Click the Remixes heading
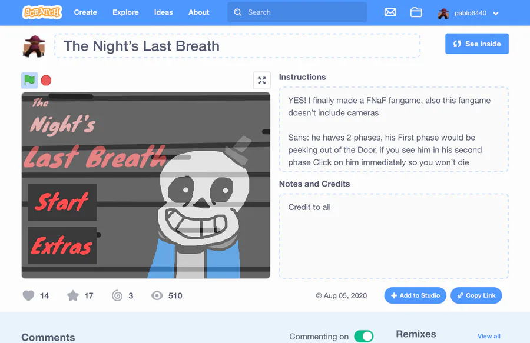 (416, 334)
